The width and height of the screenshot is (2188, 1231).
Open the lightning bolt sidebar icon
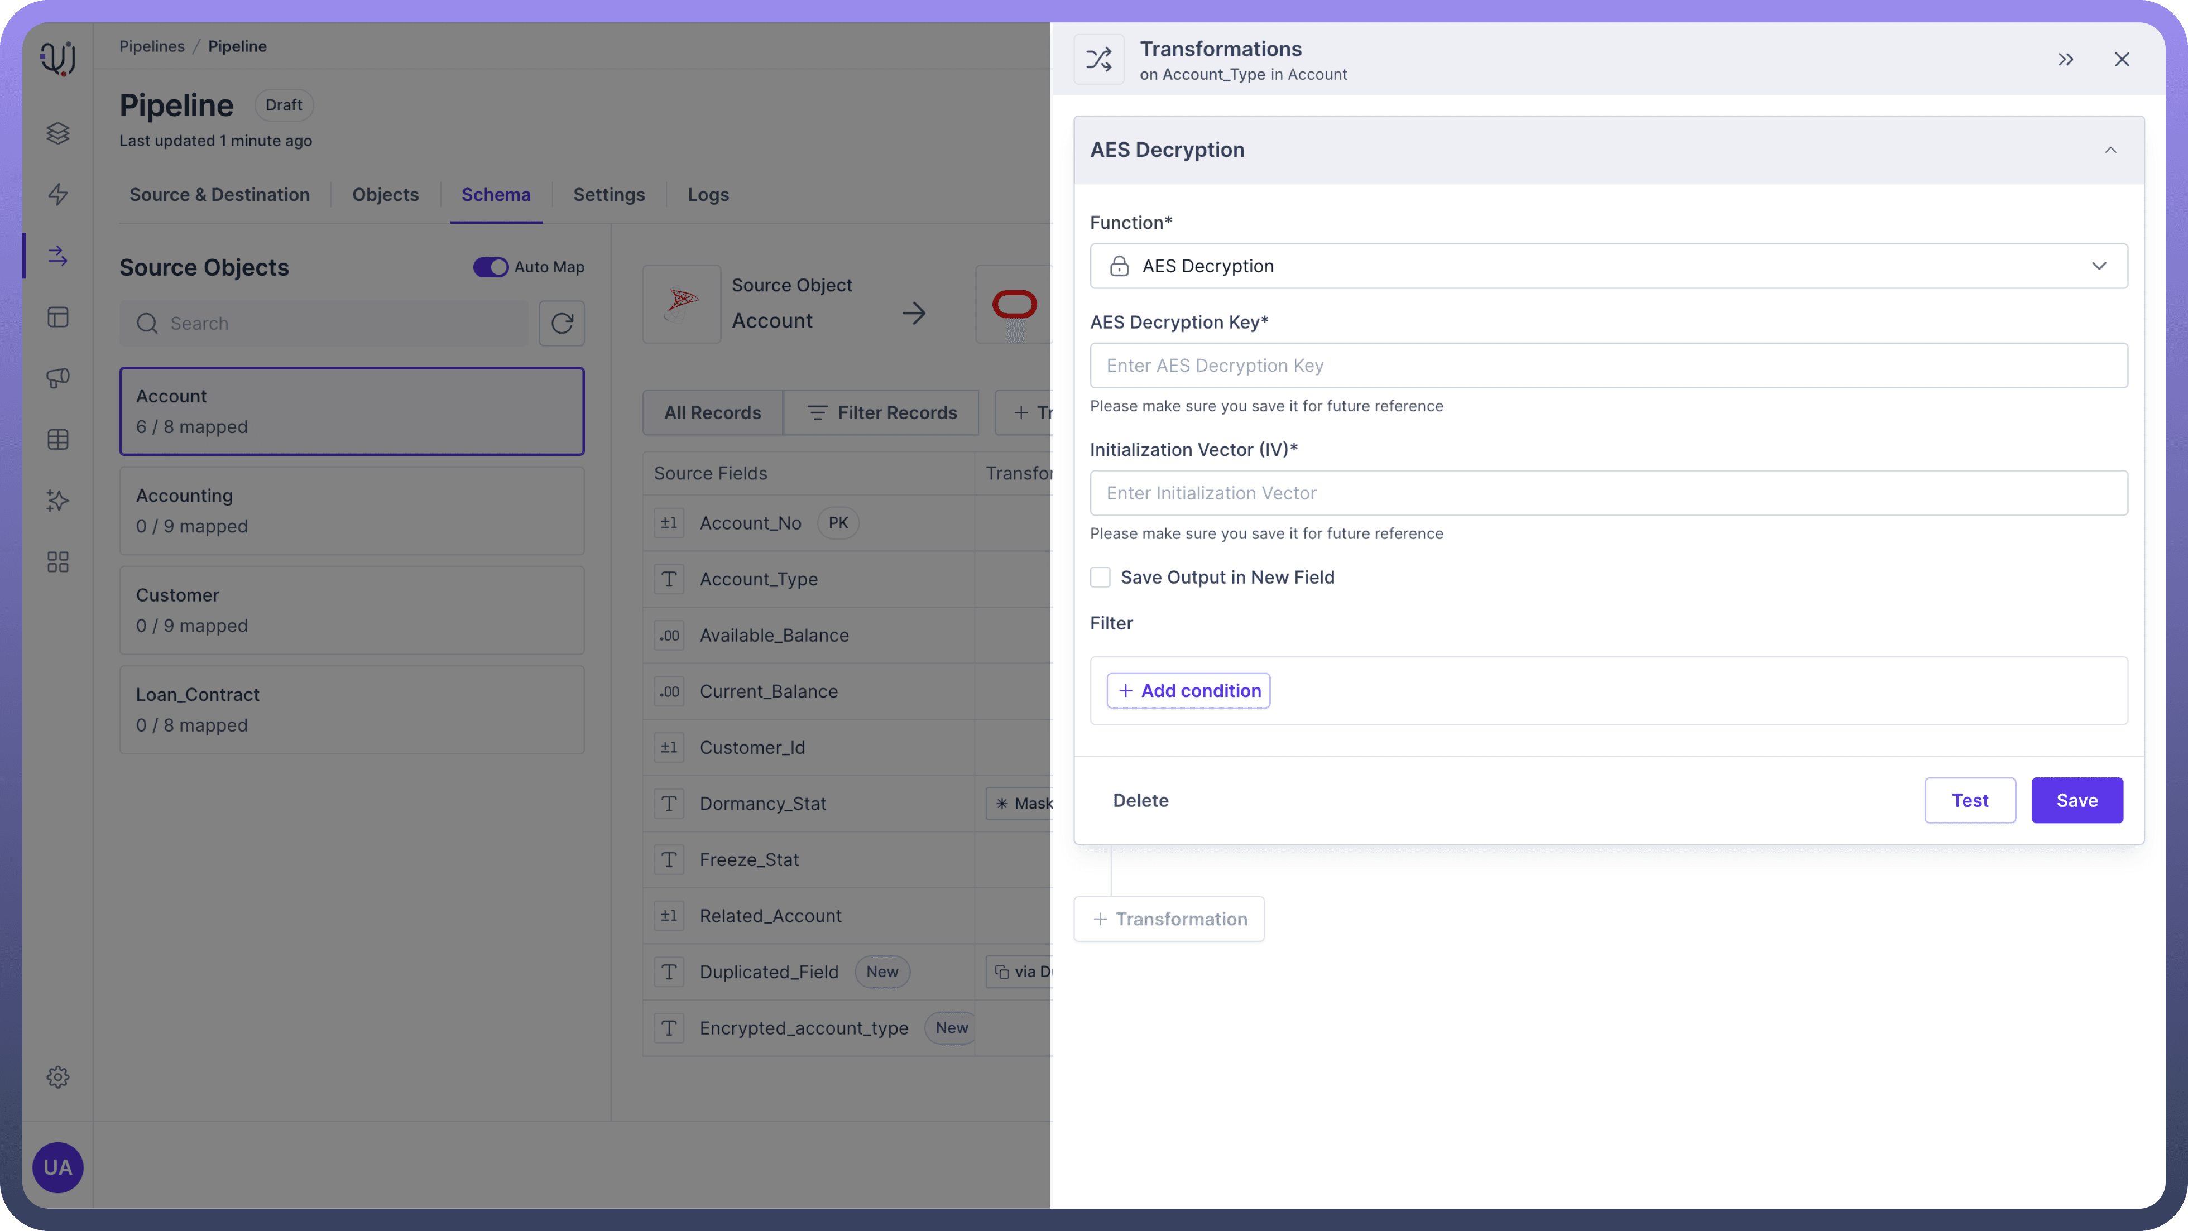[x=57, y=194]
